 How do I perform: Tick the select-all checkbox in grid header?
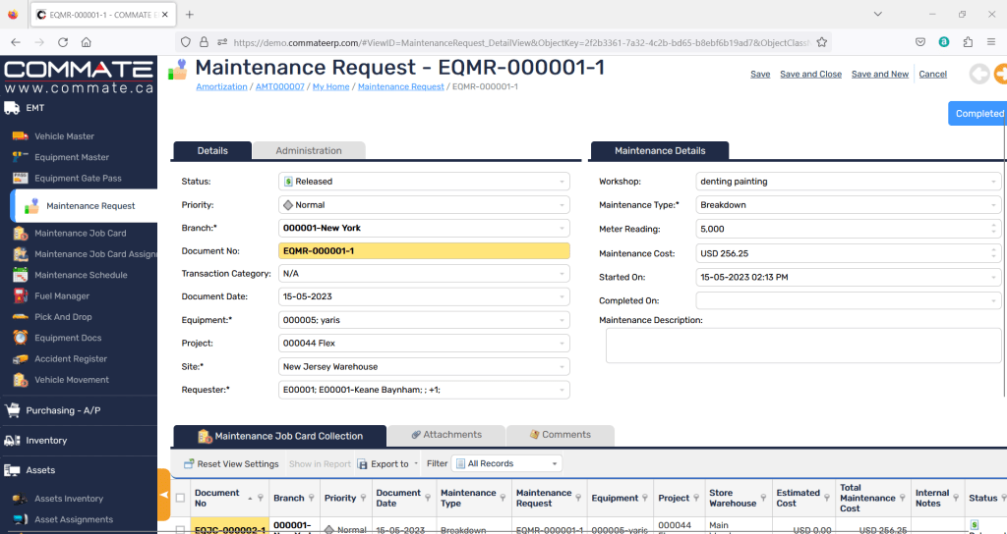180,498
